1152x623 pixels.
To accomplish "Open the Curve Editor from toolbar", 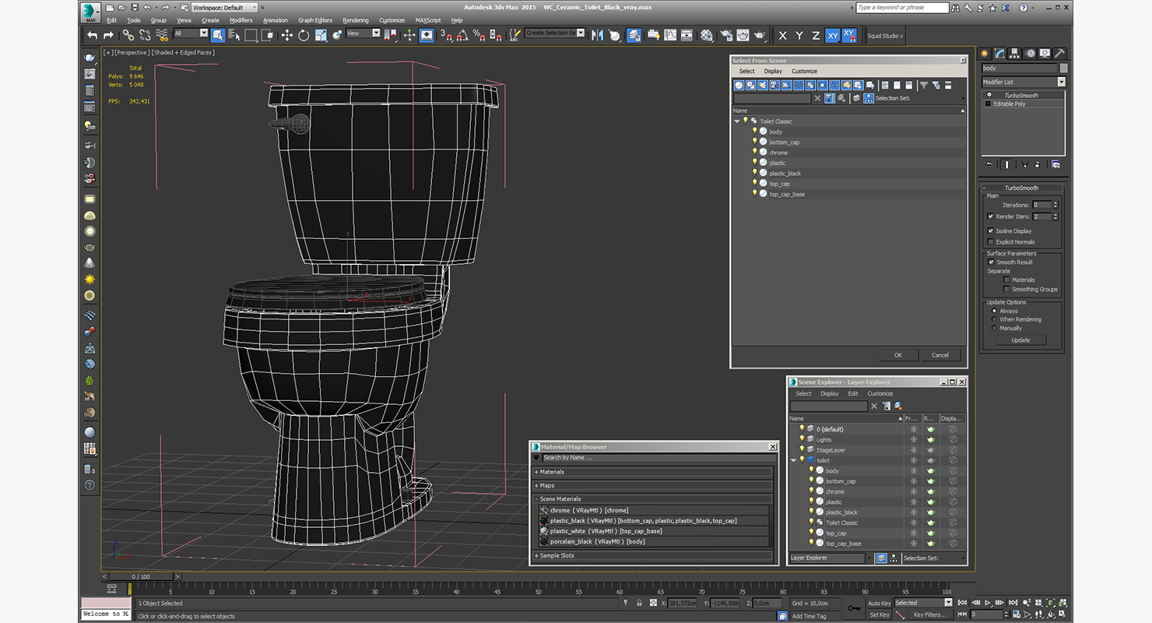I will tap(670, 35).
